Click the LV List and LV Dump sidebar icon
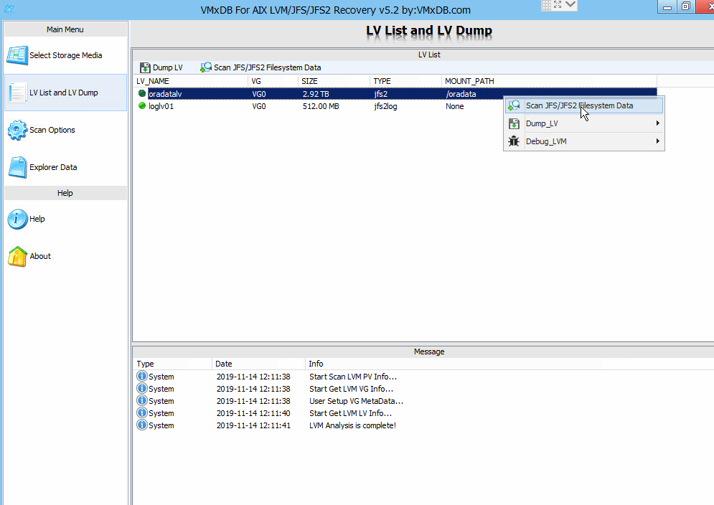714x505 pixels. click(x=17, y=93)
